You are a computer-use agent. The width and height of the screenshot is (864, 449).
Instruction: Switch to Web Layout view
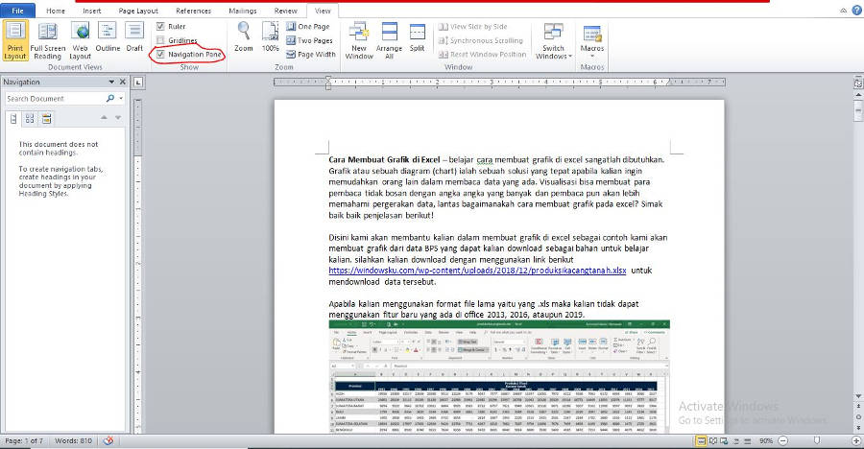pyautogui.click(x=80, y=40)
